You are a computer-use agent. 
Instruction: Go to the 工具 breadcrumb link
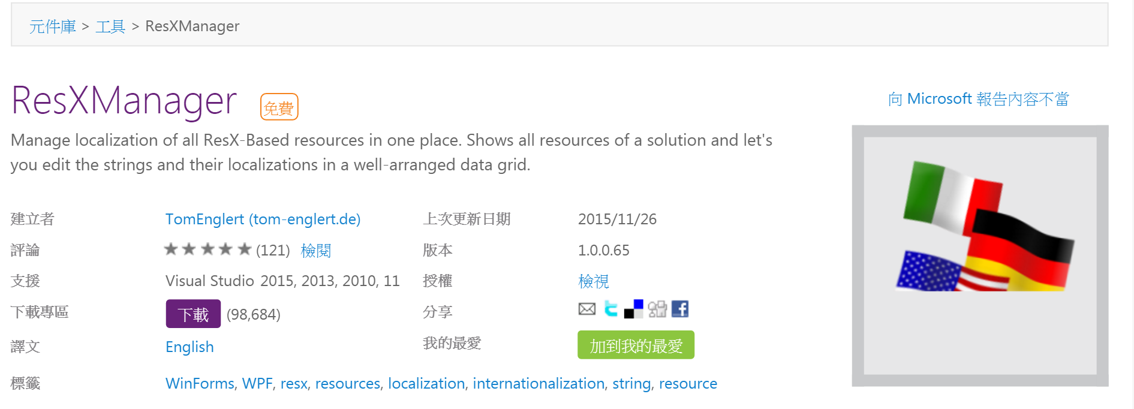point(110,26)
